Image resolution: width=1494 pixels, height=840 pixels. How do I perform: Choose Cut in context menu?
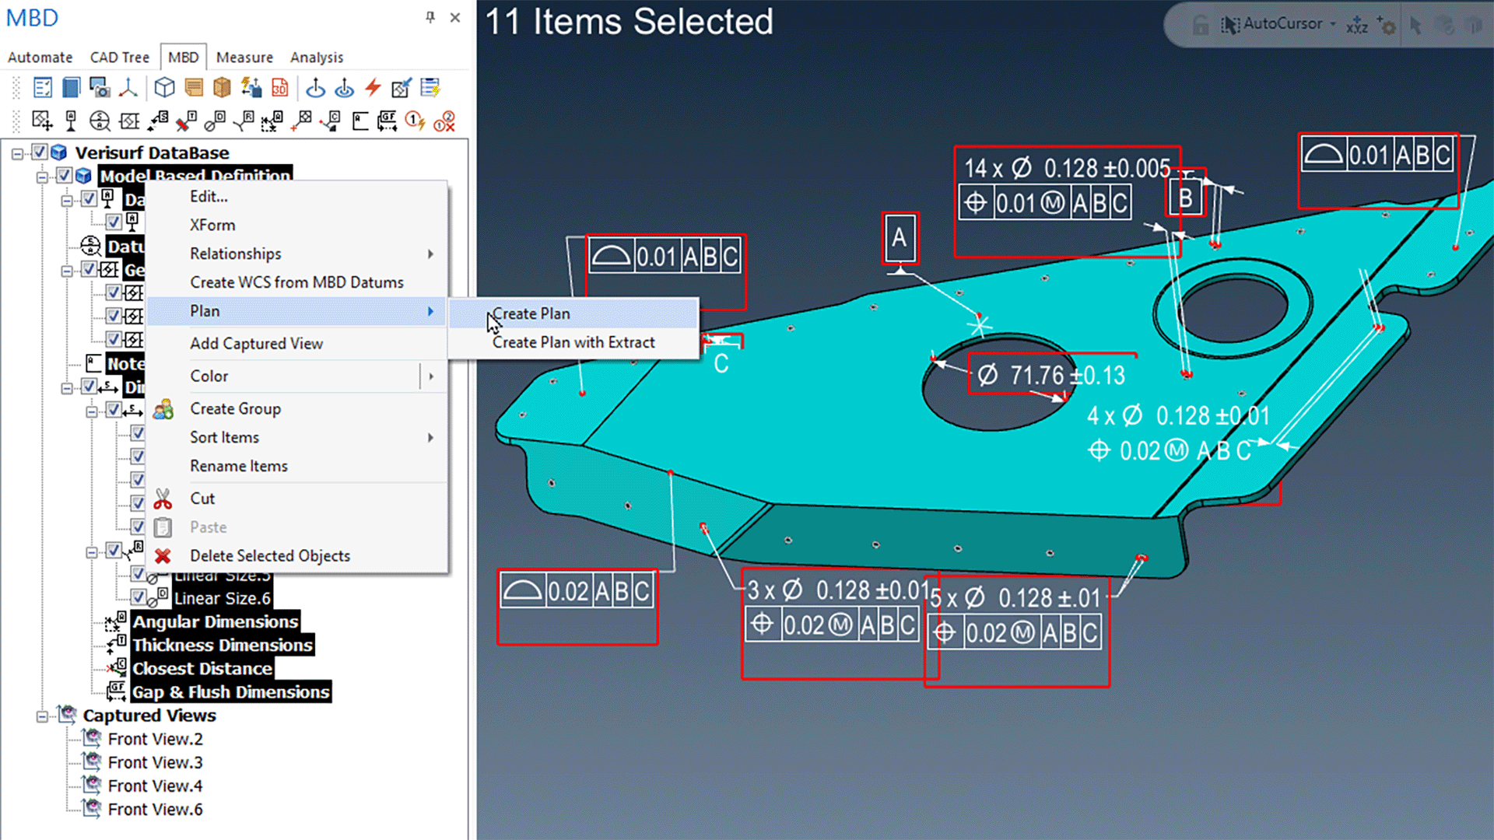[x=296, y=499]
